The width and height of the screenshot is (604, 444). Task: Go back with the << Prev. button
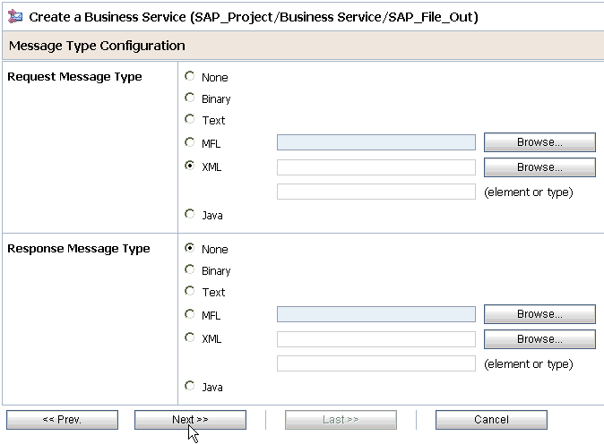(62, 420)
